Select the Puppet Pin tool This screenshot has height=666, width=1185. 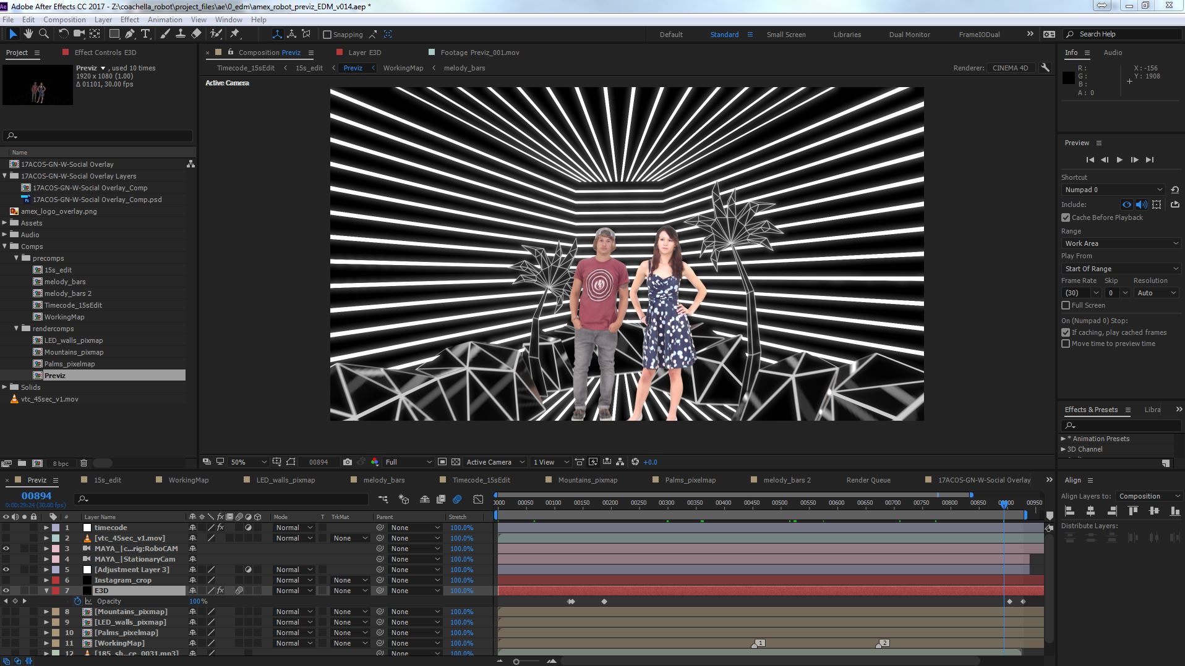coord(235,34)
